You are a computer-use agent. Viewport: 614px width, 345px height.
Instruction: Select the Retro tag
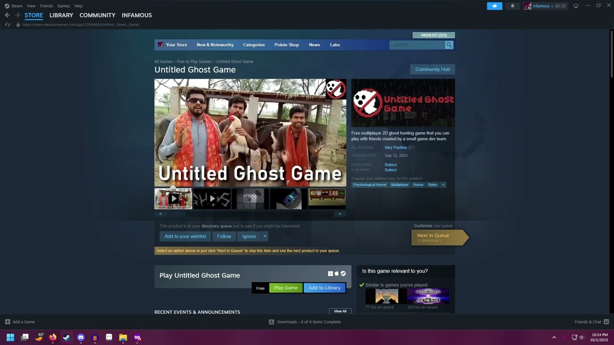point(433,184)
